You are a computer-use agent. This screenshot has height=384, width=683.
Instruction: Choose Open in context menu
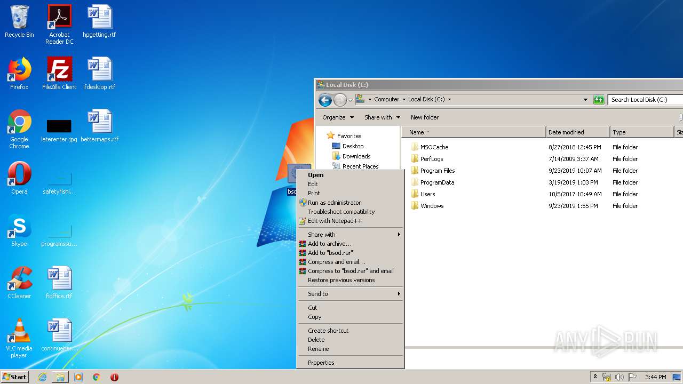[x=350, y=175]
